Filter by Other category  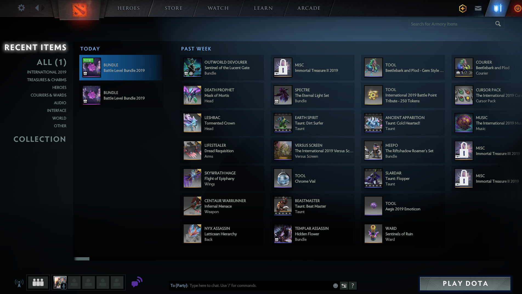point(60,126)
